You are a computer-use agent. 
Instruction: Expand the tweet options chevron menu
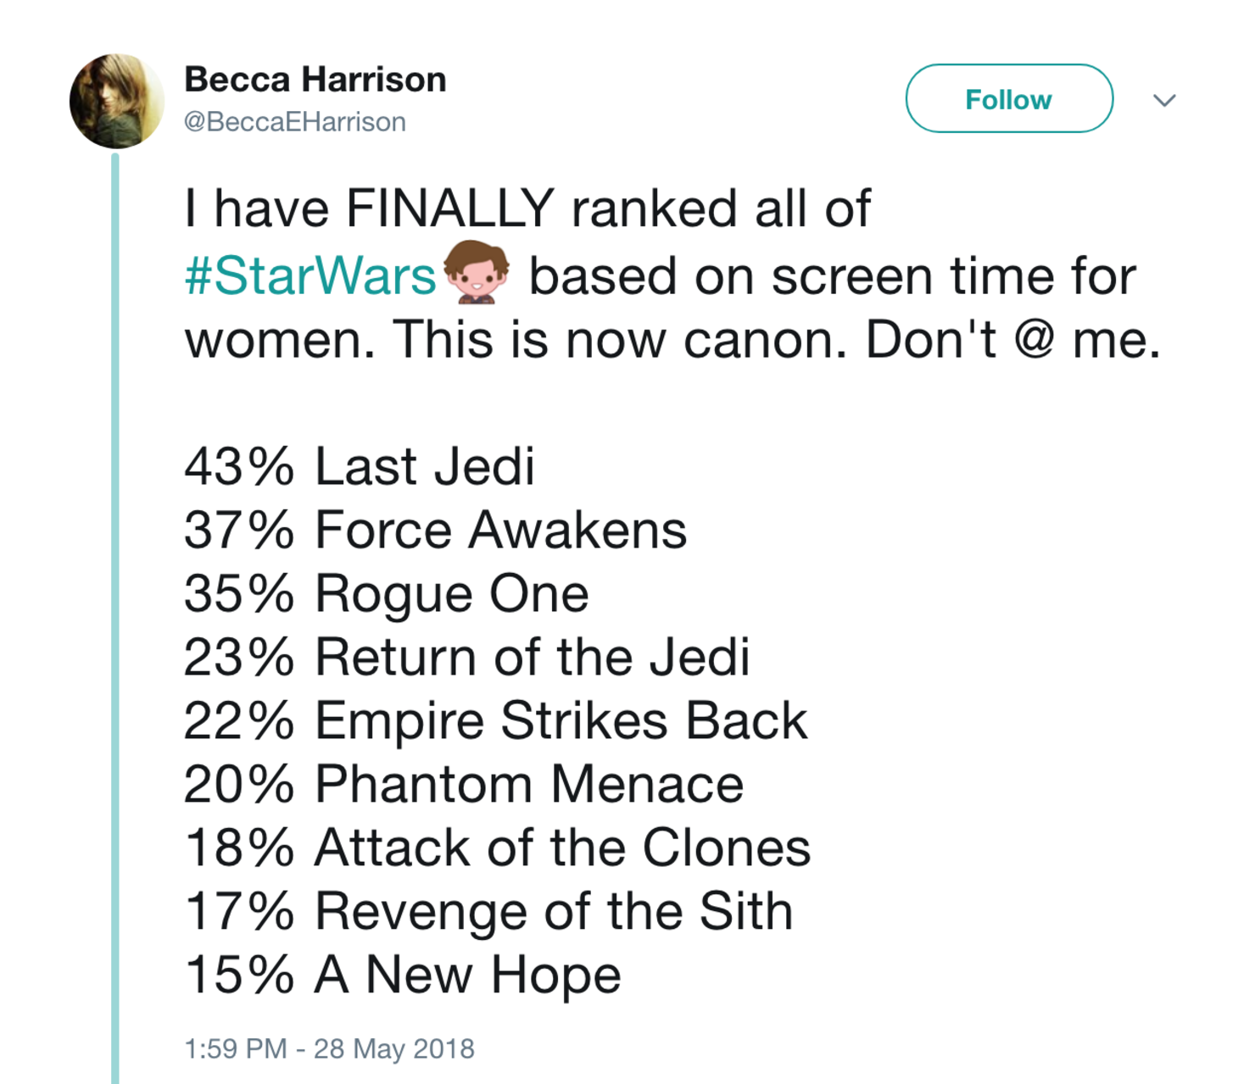pos(1165,100)
